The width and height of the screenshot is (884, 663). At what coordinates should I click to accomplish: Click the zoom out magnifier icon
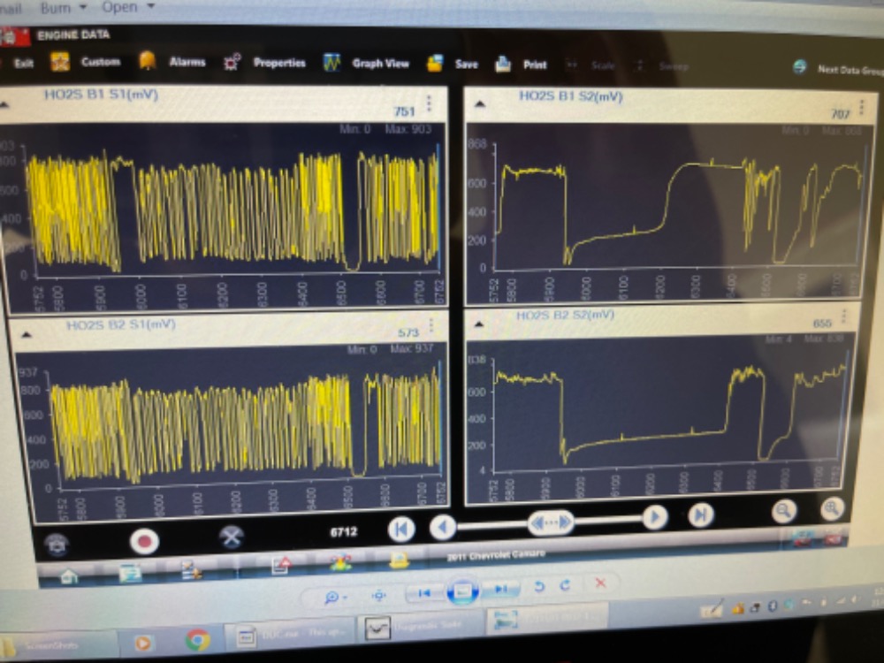[784, 510]
